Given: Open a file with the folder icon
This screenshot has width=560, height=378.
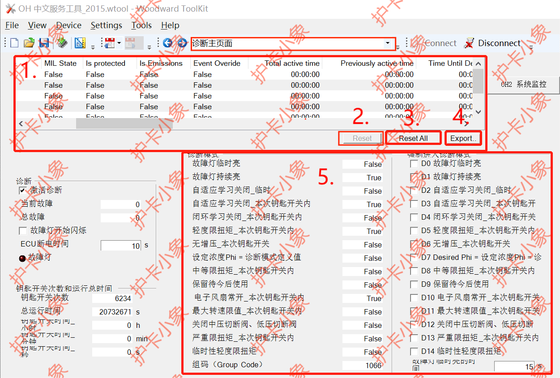Looking at the screenshot, I should [29, 43].
